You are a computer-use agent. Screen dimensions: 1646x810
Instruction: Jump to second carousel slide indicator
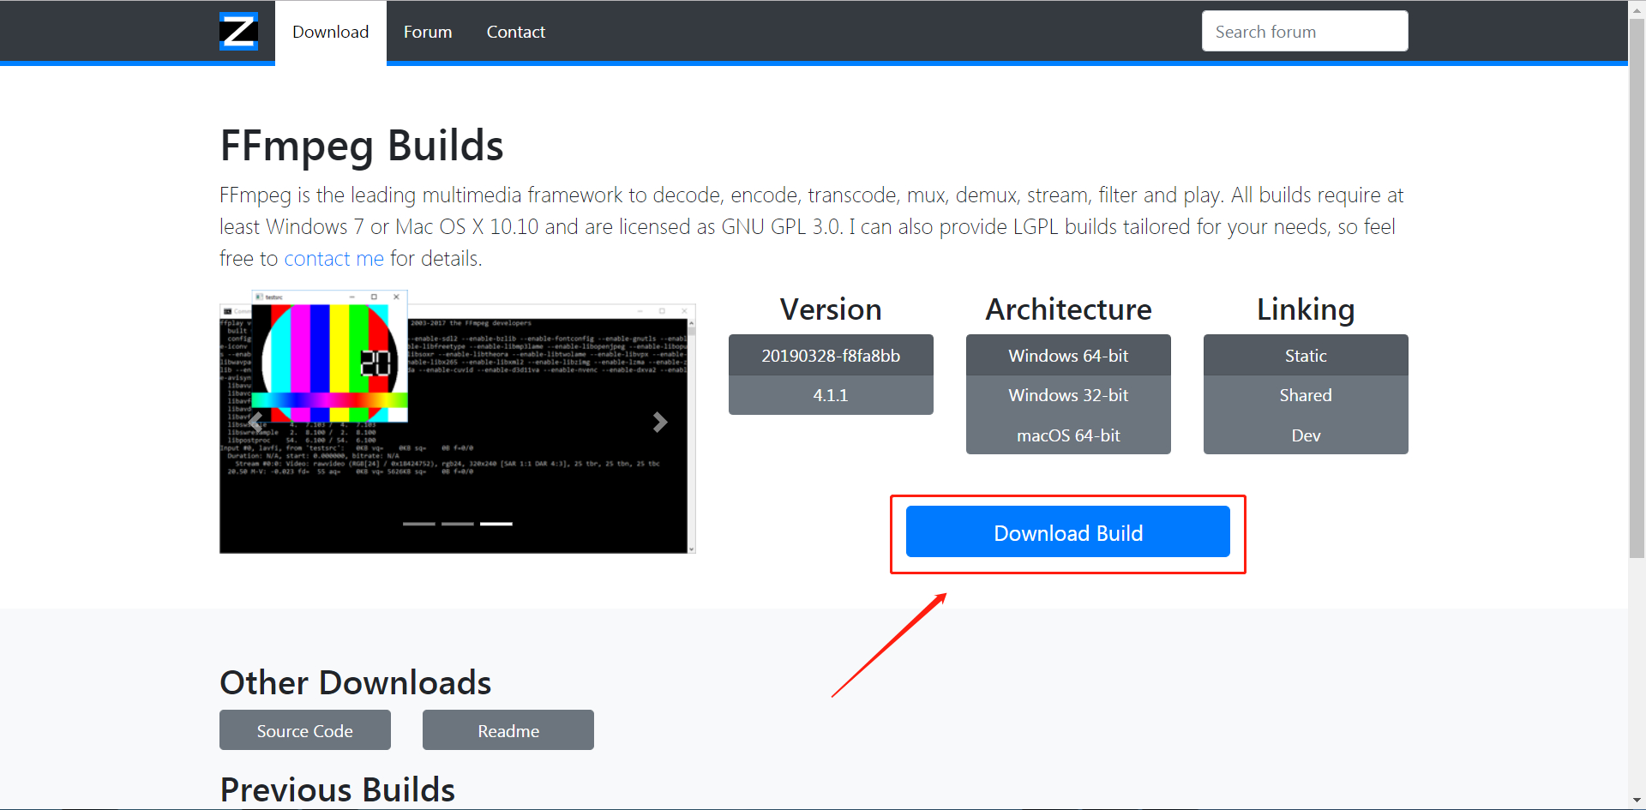point(458,523)
